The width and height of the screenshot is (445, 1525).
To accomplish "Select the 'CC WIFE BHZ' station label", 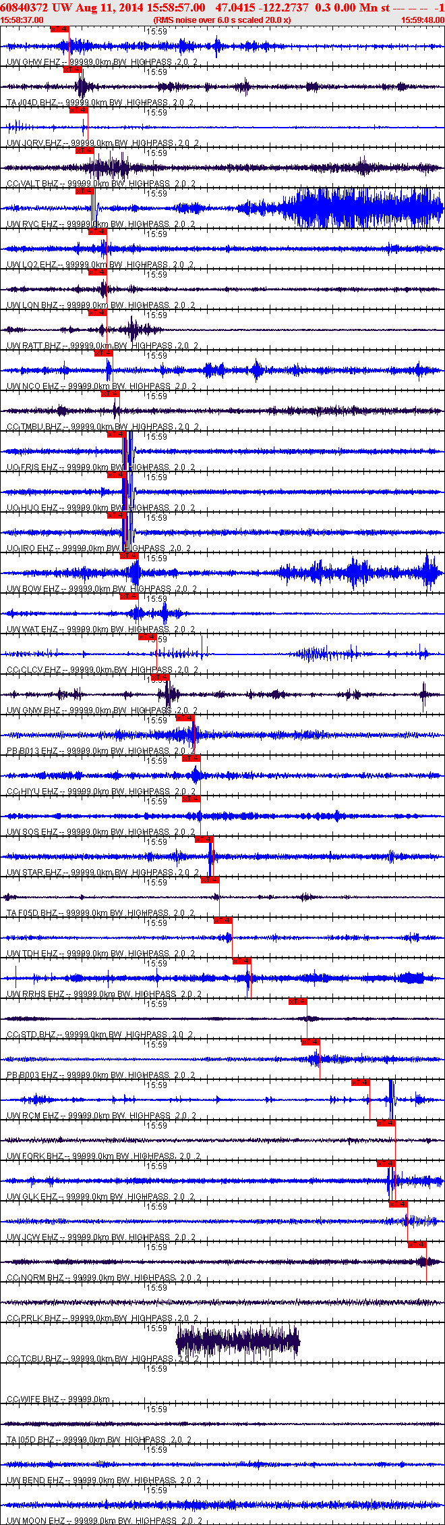I will tap(33, 1399).
